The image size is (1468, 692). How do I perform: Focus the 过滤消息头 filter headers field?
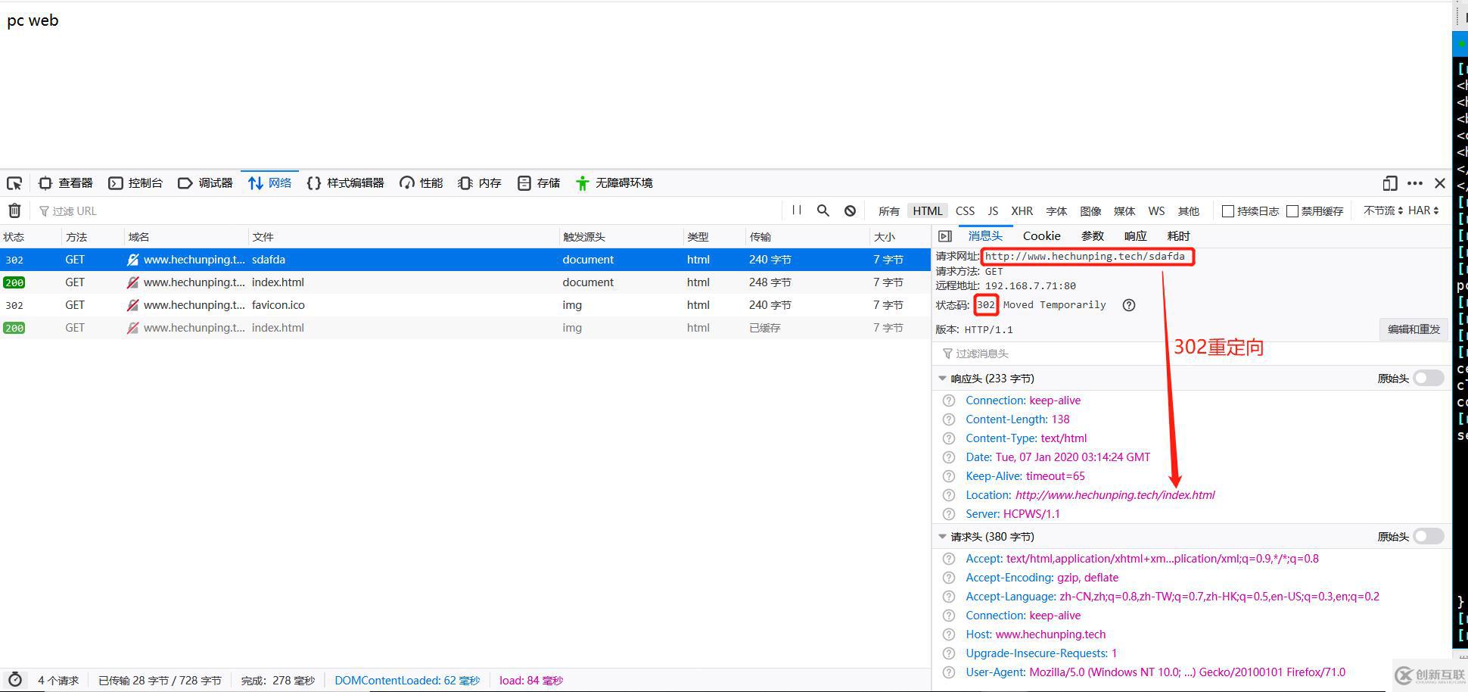pyautogui.click(x=1192, y=354)
